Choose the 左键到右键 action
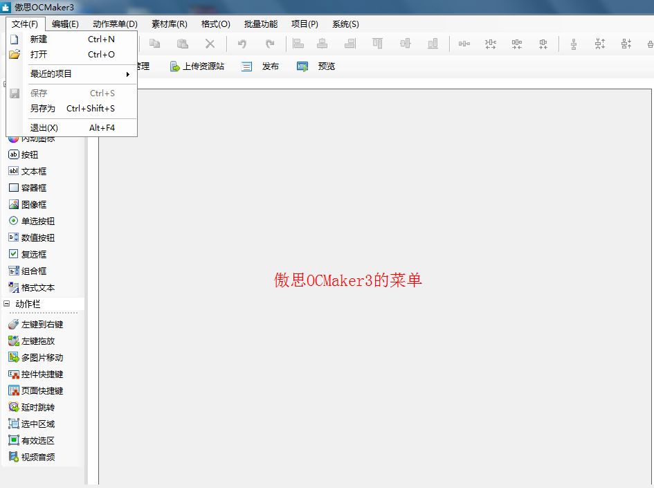 click(36, 325)
